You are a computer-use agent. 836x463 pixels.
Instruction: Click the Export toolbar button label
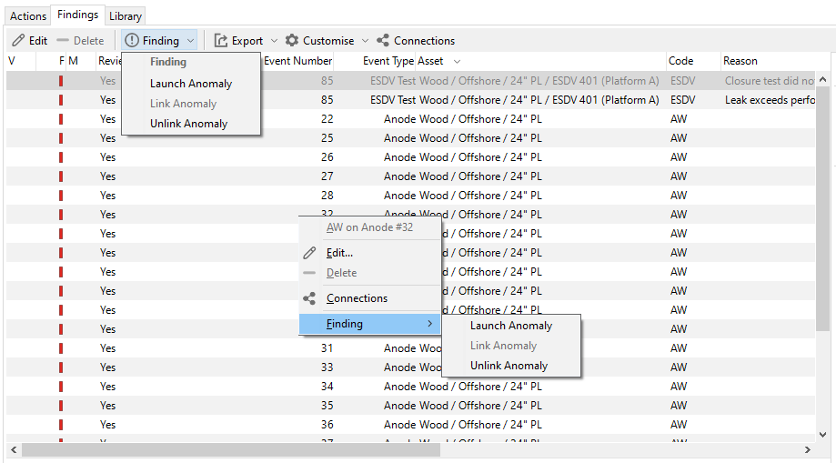pos(247,41)
